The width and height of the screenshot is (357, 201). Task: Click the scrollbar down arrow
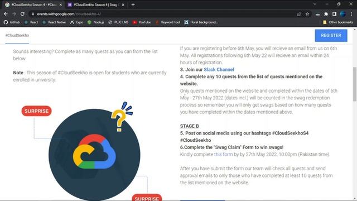click(355, 198)
